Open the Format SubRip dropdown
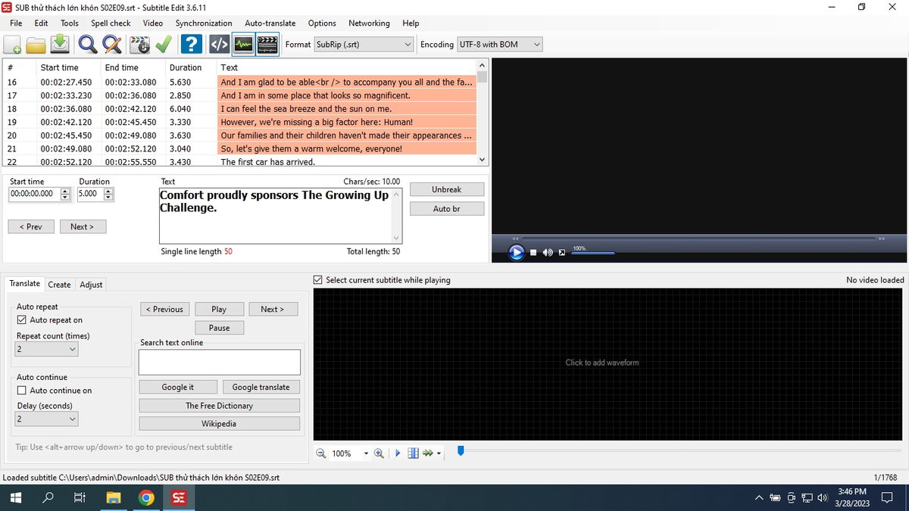 coord(364,45)
